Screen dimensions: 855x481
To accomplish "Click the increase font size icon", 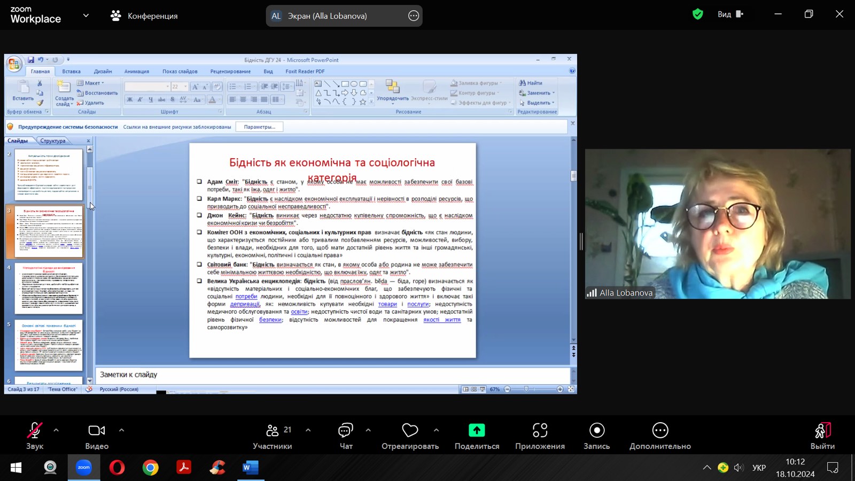I will pos(195,87).
